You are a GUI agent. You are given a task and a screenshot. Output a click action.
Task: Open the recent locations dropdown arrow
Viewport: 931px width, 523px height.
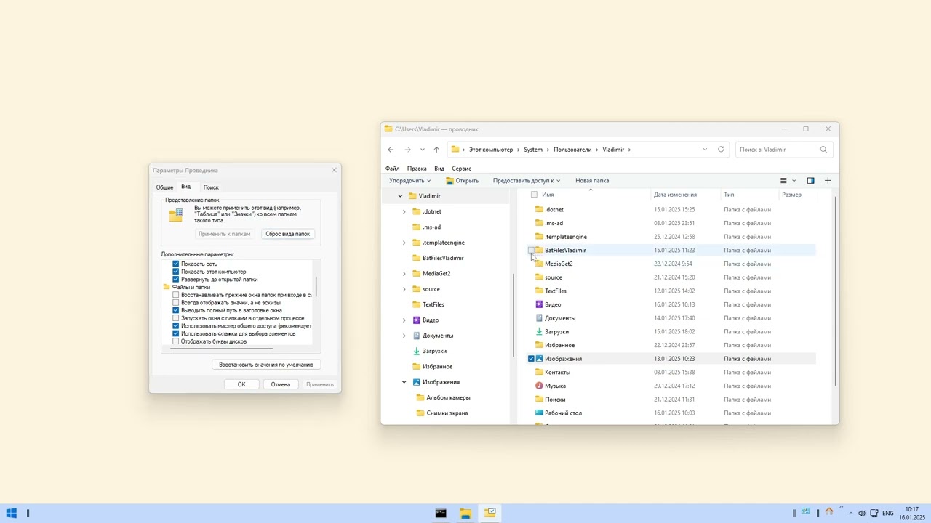click(x=422, y=150)
